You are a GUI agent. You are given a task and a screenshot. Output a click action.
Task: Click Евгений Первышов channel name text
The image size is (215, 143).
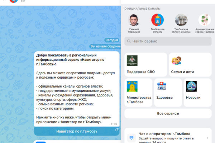(134, 30)
